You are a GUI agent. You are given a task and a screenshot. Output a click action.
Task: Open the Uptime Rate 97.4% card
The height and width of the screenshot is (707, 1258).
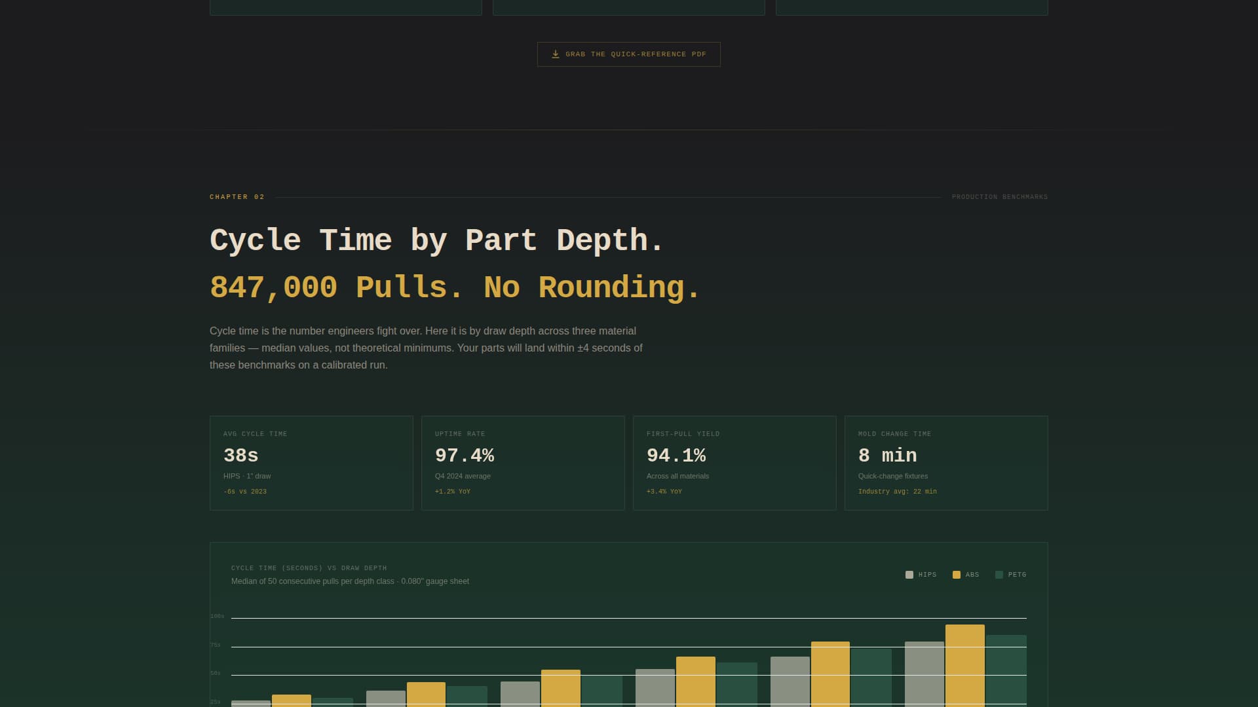click(x=523, y=463)
